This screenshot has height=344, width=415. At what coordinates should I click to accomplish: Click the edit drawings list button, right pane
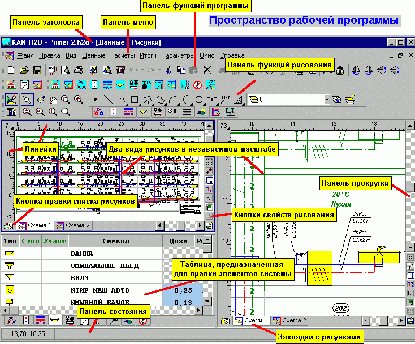[x=225, y=321]
